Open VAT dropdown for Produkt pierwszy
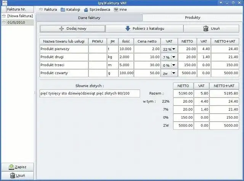This screenshot has height=181, width=244. (169, 49)
